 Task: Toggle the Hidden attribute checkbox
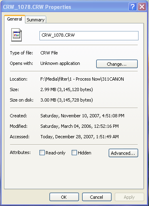click(x=74, y=153)
